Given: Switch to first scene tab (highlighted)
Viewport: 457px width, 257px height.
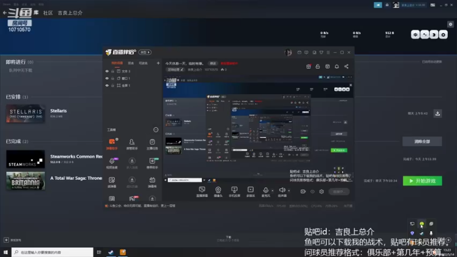Looking at the screenshot, I should [x=117, y=63].
